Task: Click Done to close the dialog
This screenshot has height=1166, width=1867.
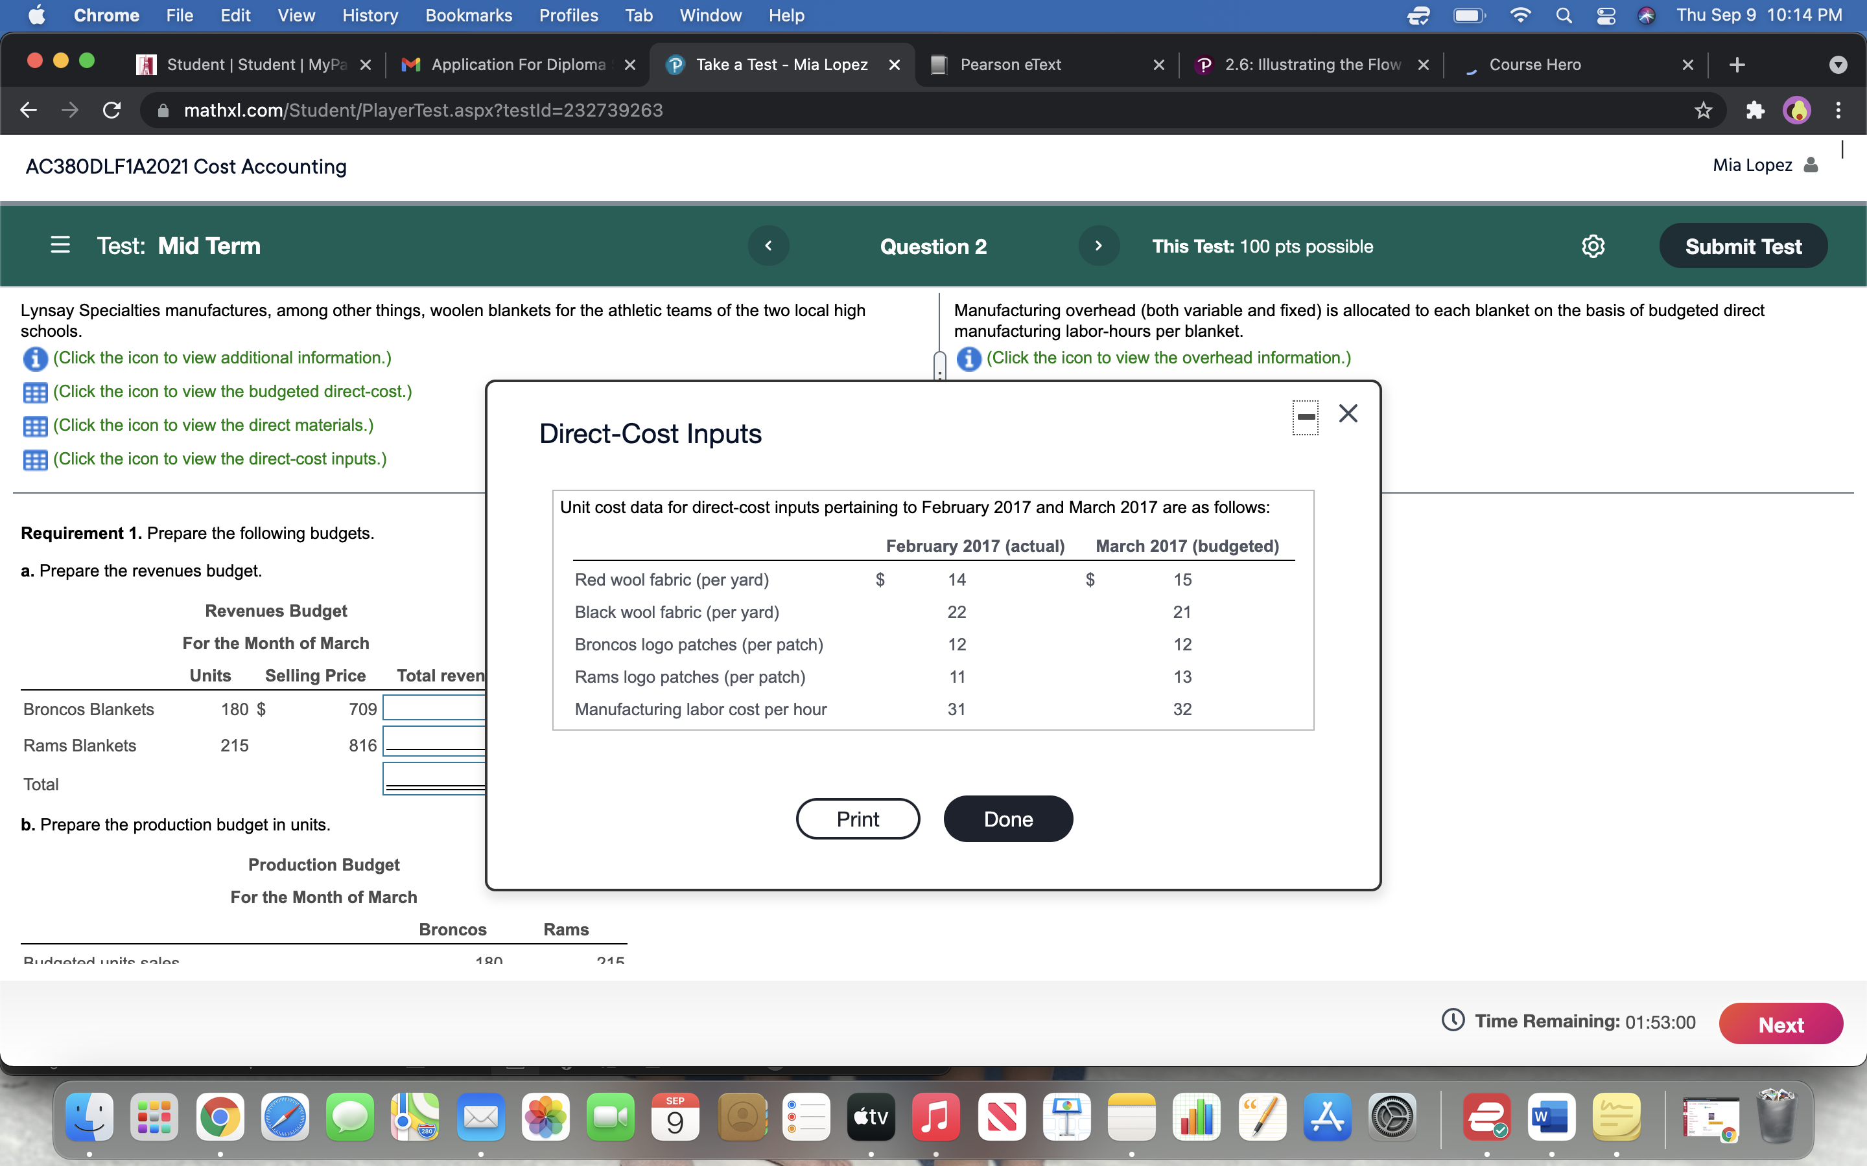Action: (1007, 818)
